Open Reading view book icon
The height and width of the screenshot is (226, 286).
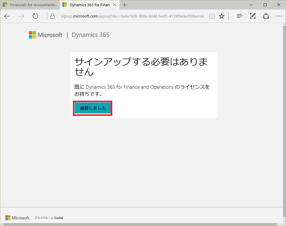coord(212,16)
